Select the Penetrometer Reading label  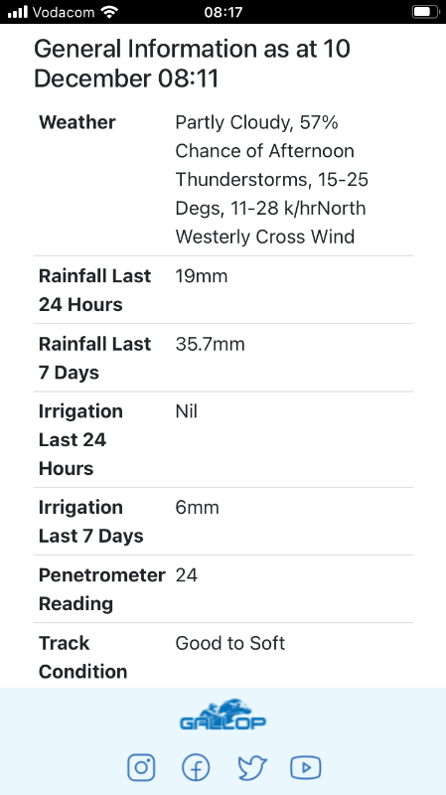(x=102, y=589)
